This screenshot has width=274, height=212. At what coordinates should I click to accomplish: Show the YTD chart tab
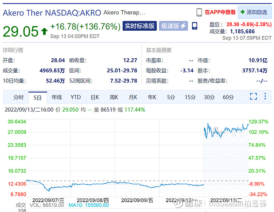75,97
